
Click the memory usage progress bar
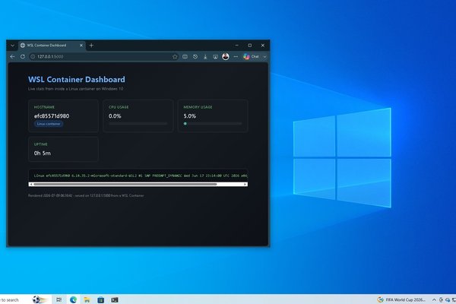coord(213,124)
